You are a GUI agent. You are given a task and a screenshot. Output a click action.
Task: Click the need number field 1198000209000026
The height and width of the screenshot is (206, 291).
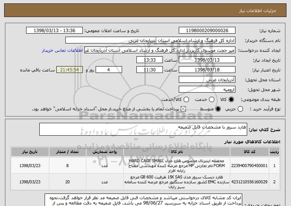207,31
